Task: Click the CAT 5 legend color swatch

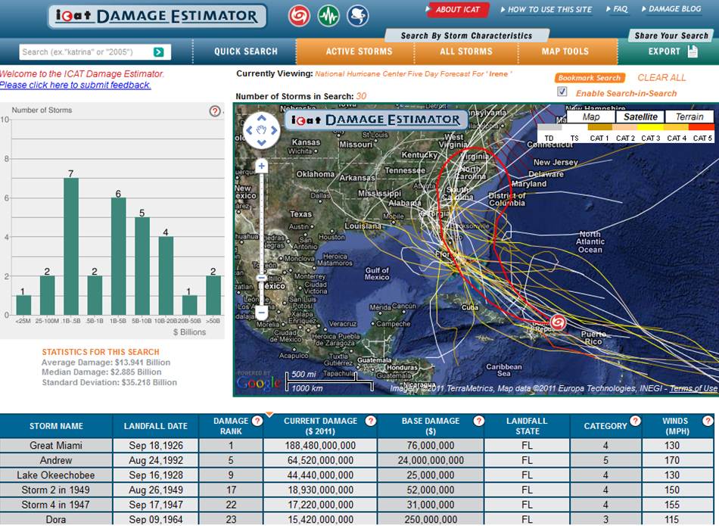Action: click(x=701, y=127)
